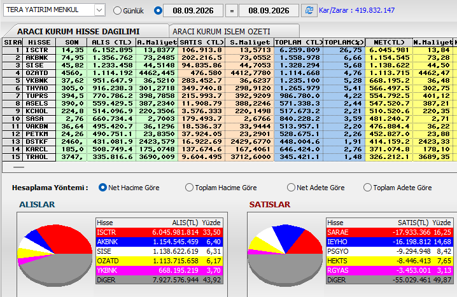
Task: Sort by the HISSE column header
Action: tap(39, 43)
